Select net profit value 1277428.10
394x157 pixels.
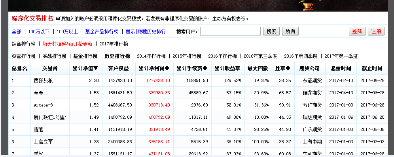click(158, 80)
